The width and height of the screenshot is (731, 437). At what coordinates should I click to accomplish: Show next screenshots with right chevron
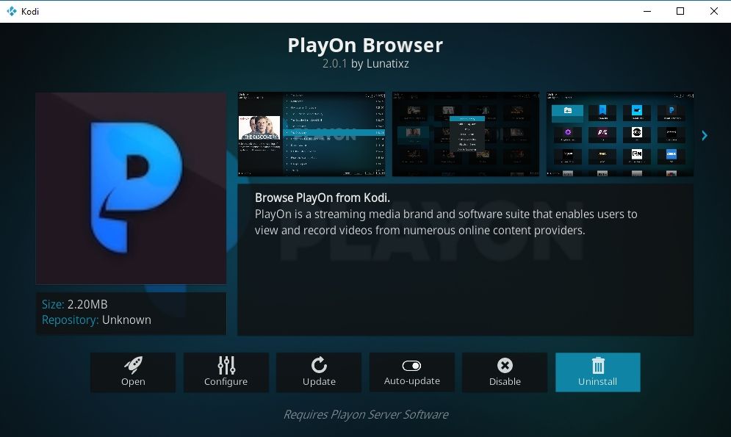click(x=705, y=136)
